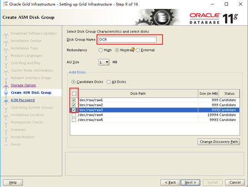Viewport: 248px width, 187px height.
Task: Click Summary step in sidebar
Action: [18, 130]
